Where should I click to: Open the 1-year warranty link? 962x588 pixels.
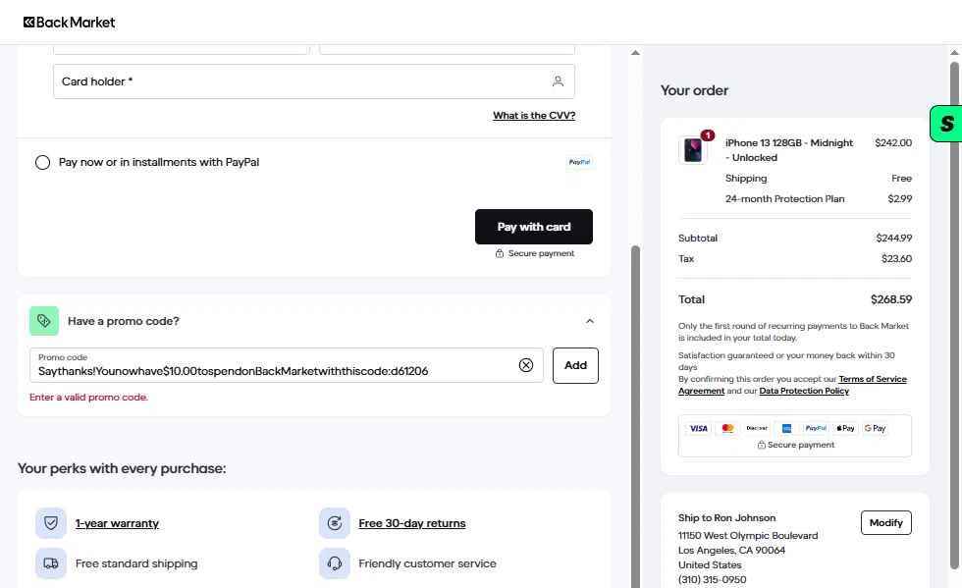(117, 523)
